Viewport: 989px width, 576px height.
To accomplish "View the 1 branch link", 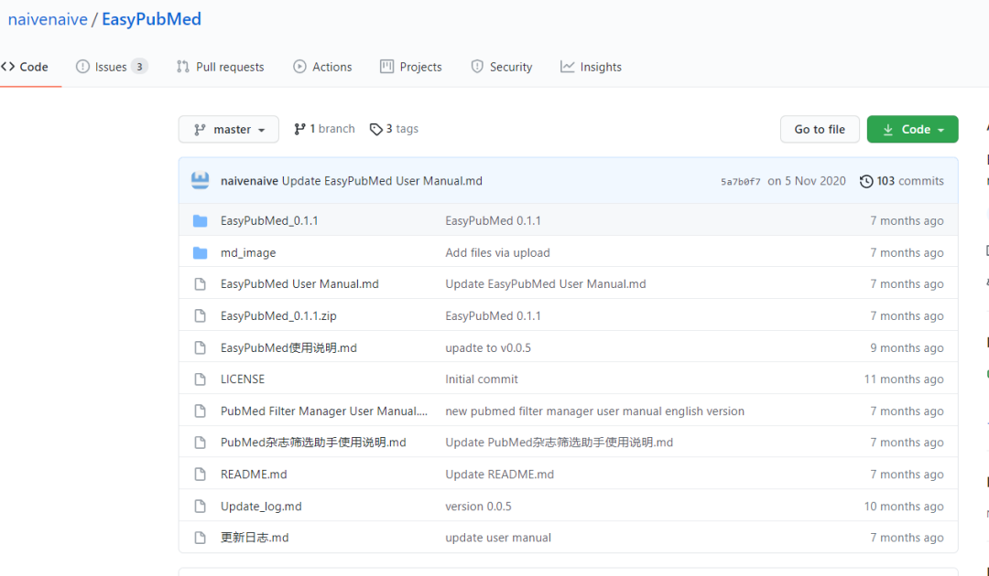I will point(324,129).
